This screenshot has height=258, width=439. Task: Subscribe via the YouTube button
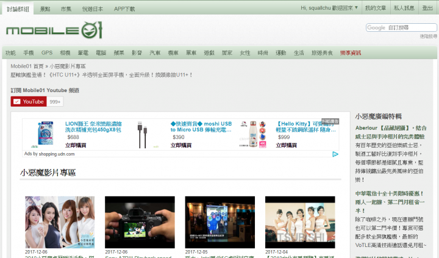click(29, 102)
